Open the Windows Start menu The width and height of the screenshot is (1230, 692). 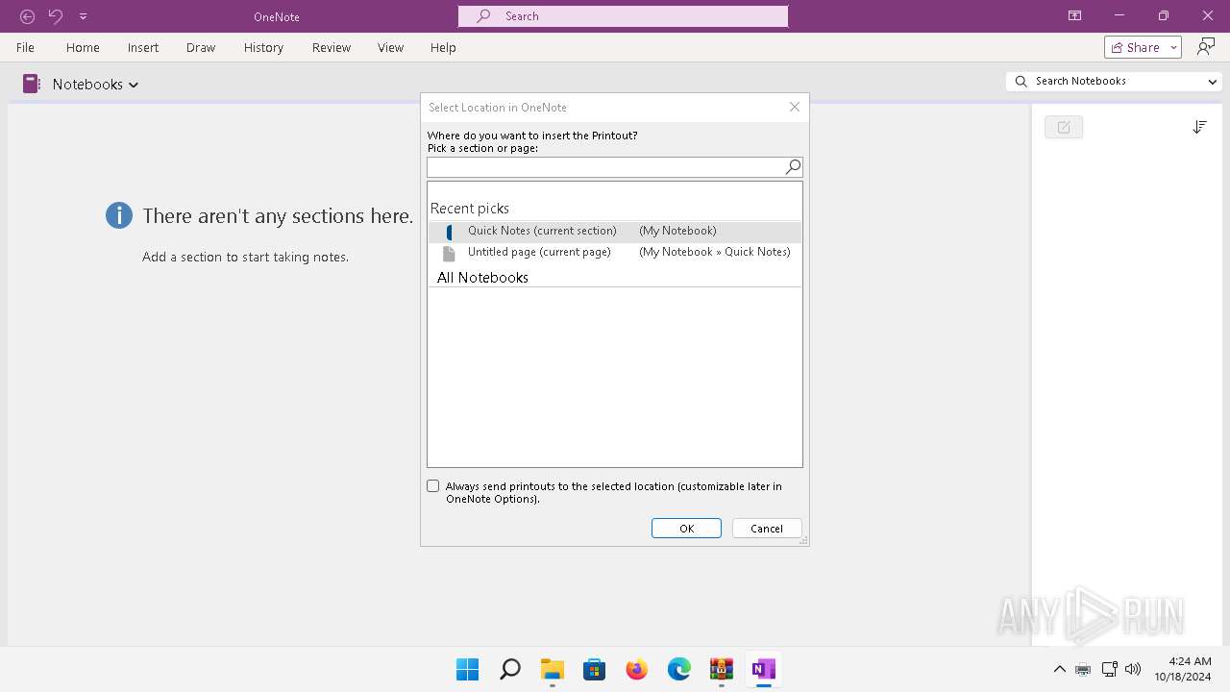(x=468, y=669)
